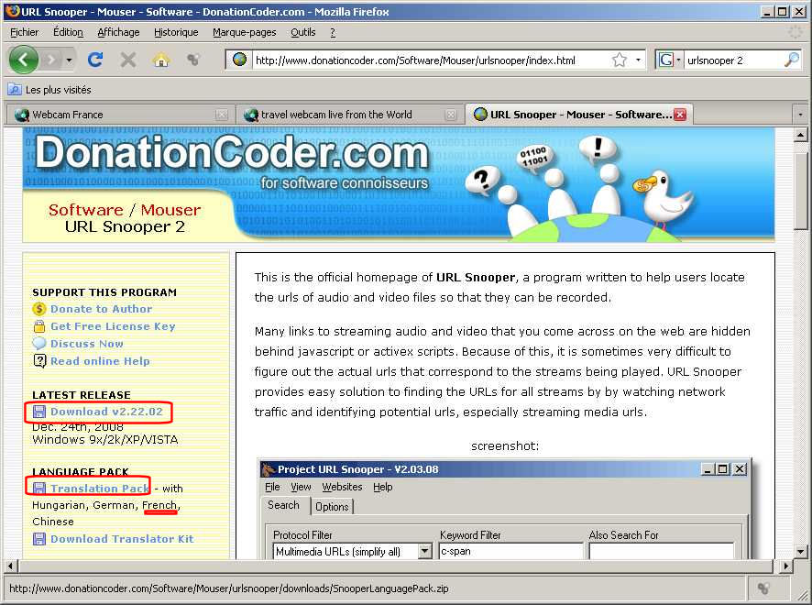Click the Firefox icon in title bar

(13, 11)
